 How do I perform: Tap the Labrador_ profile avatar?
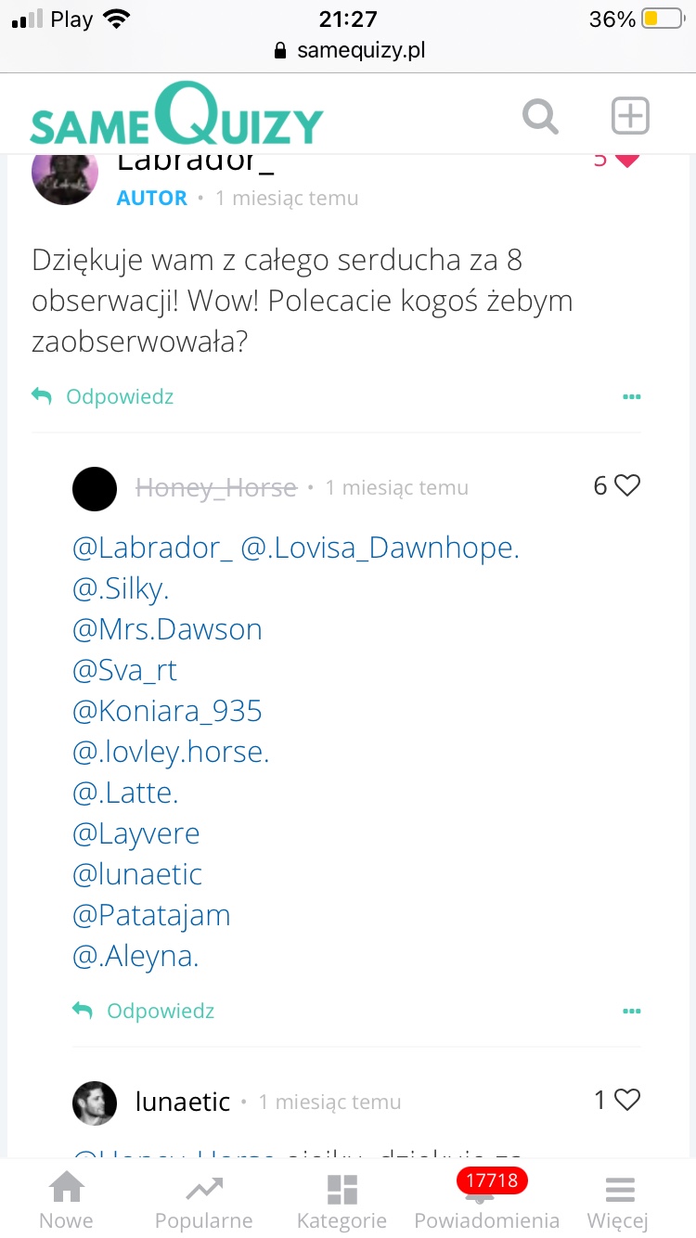point(65,175)
